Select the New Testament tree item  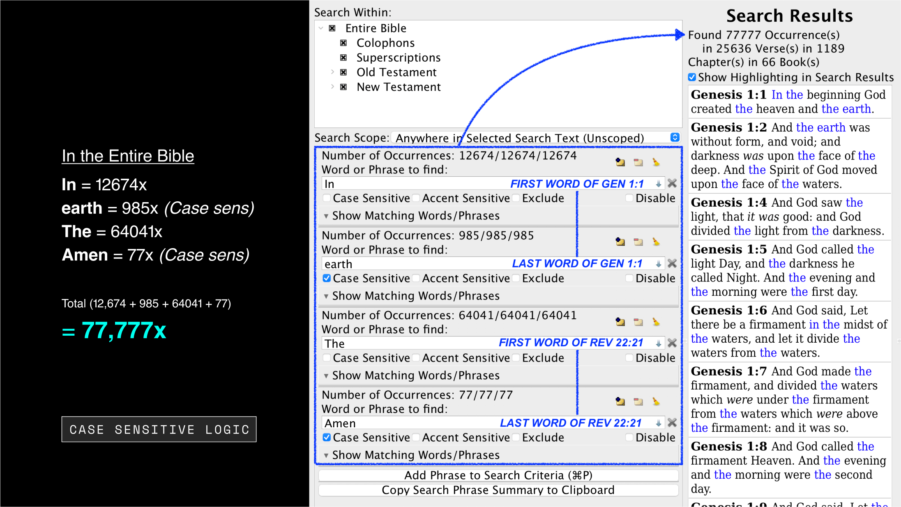[398, 87]
